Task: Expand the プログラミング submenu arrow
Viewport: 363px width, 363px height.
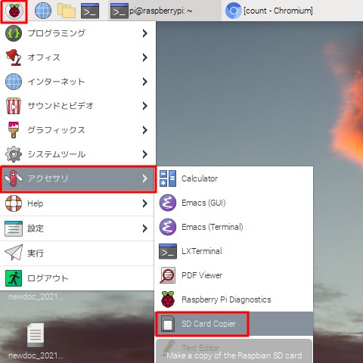Action: point(144,33)
